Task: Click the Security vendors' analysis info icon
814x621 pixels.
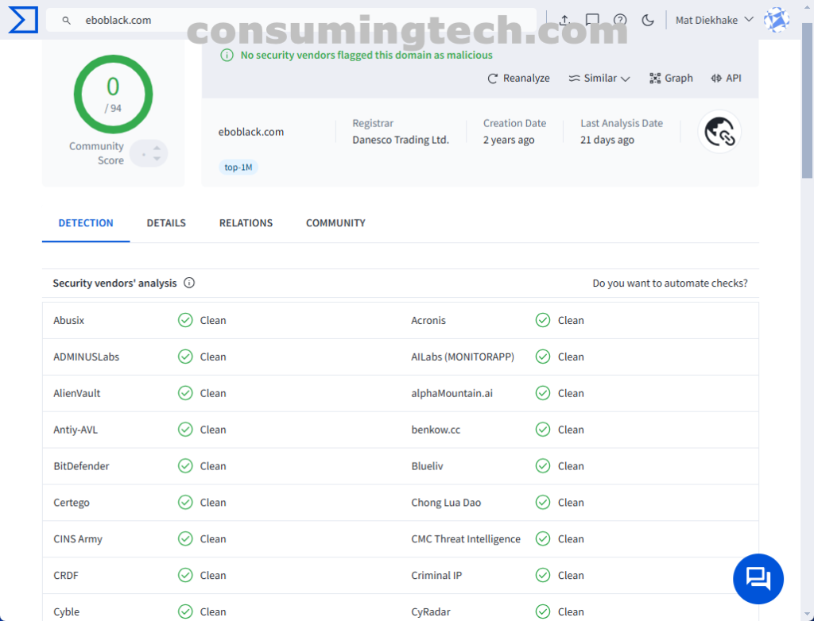Action: [189, 283]
